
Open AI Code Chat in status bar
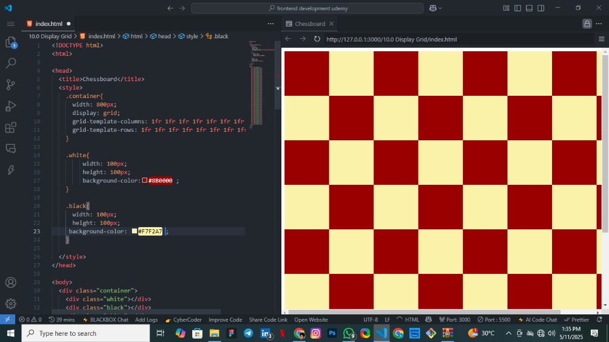coord(537,319)
